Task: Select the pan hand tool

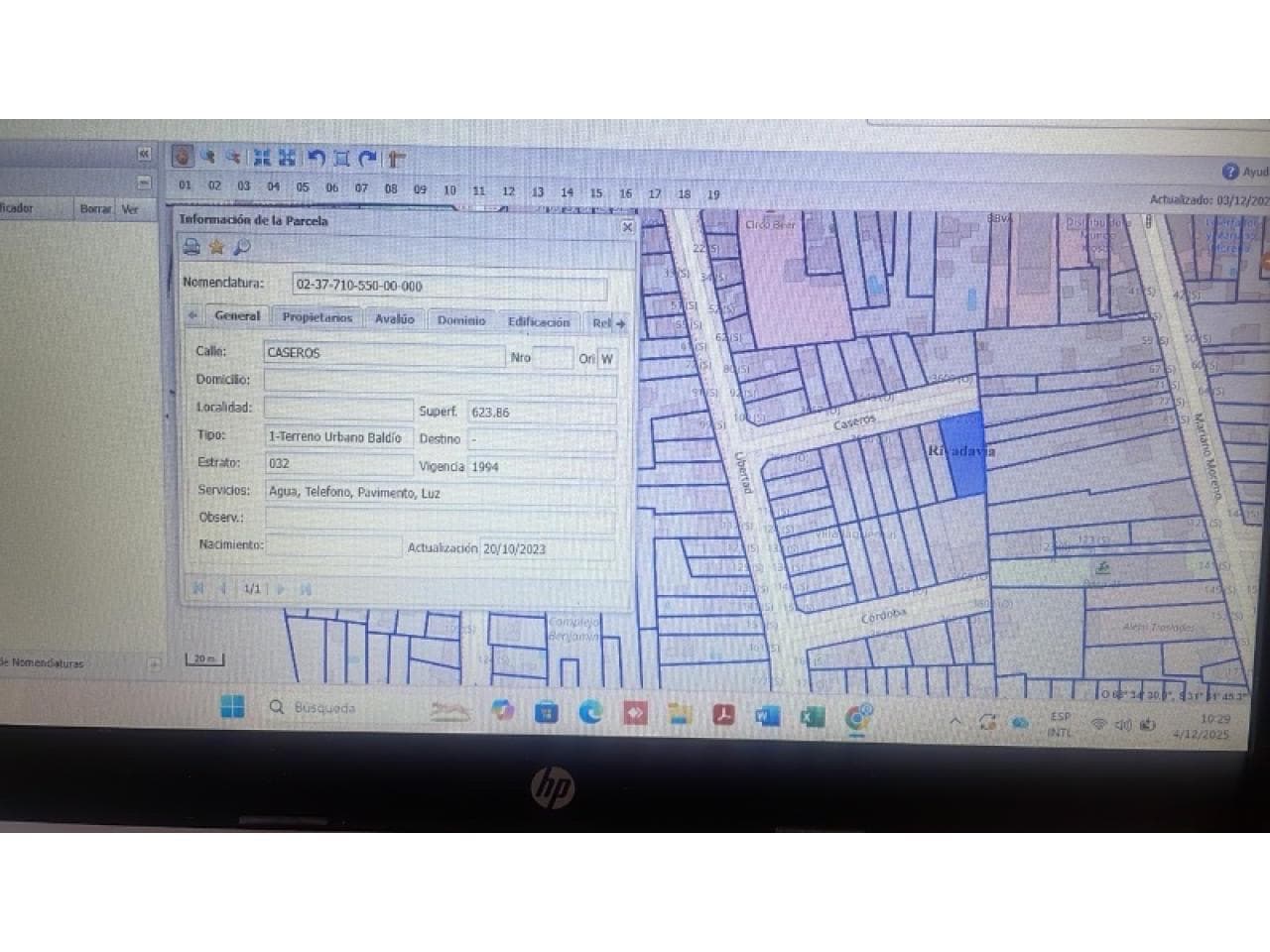Action: [x=182, y=157]
